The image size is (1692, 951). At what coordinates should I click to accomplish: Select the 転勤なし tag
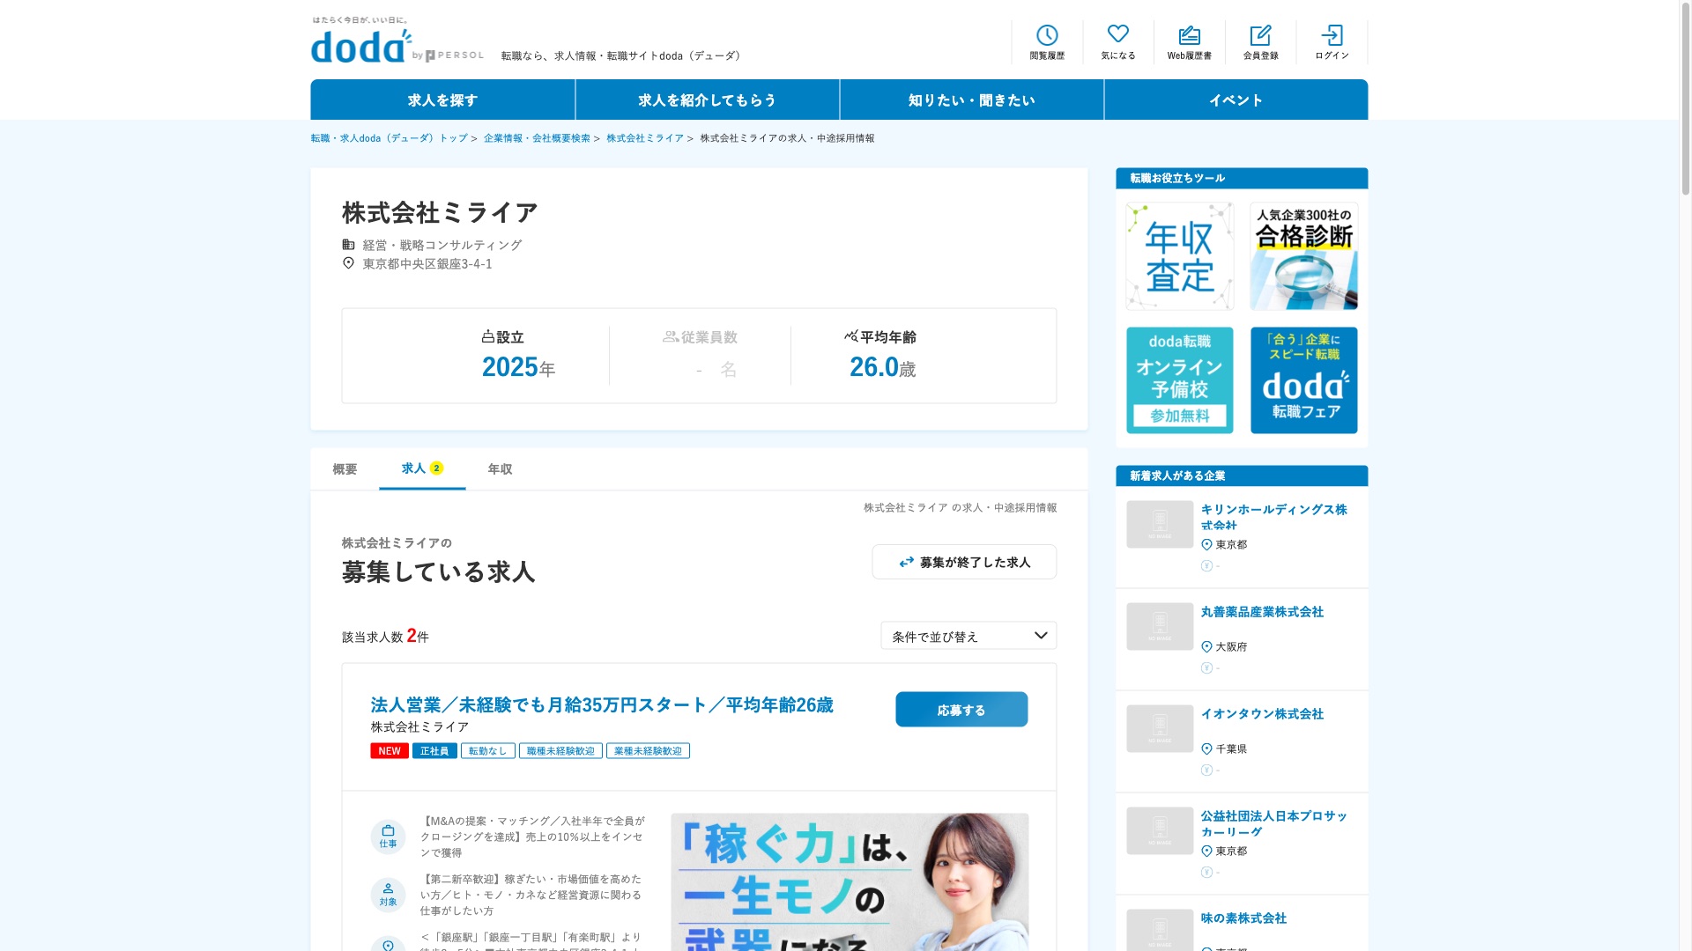click(487, 751)
